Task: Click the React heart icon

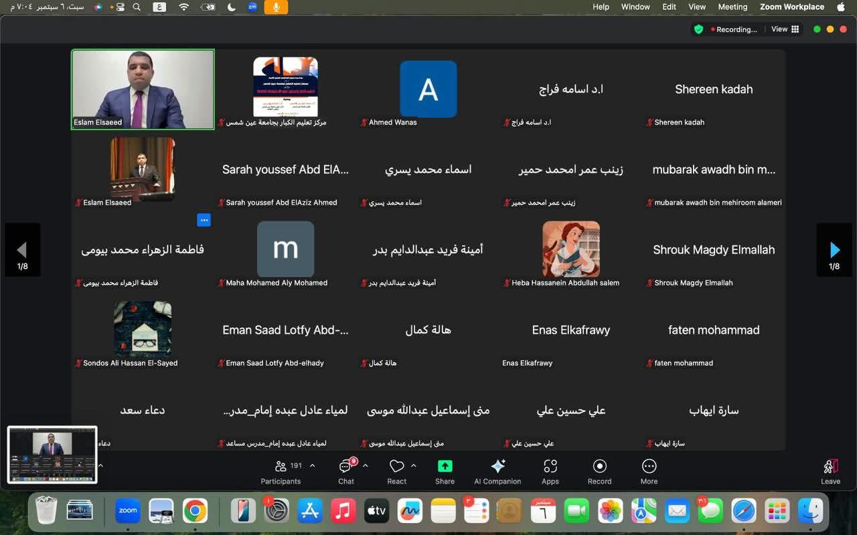Action: [x=396, y=466]
